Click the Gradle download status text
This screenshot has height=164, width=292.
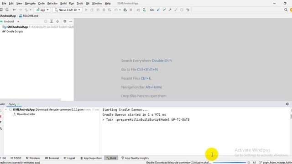point(178,163)
